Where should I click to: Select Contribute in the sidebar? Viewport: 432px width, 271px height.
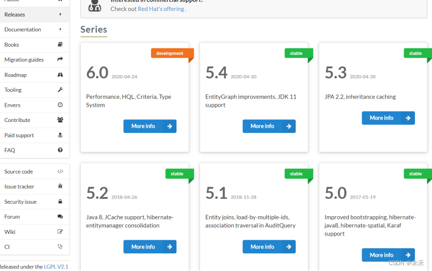coord(35,120)
